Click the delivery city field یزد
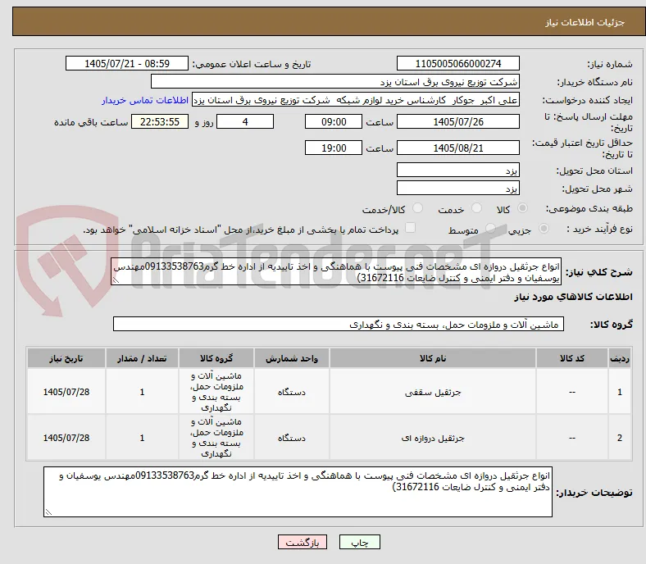 tap(457, 188)
